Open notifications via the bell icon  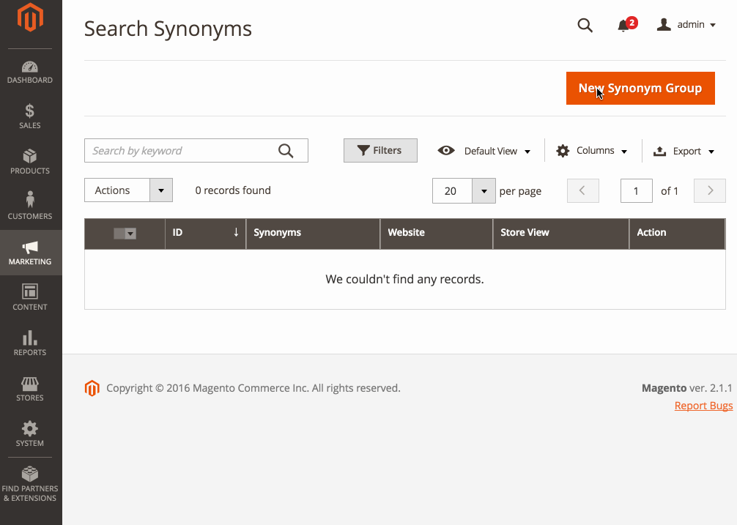point(624,26)
